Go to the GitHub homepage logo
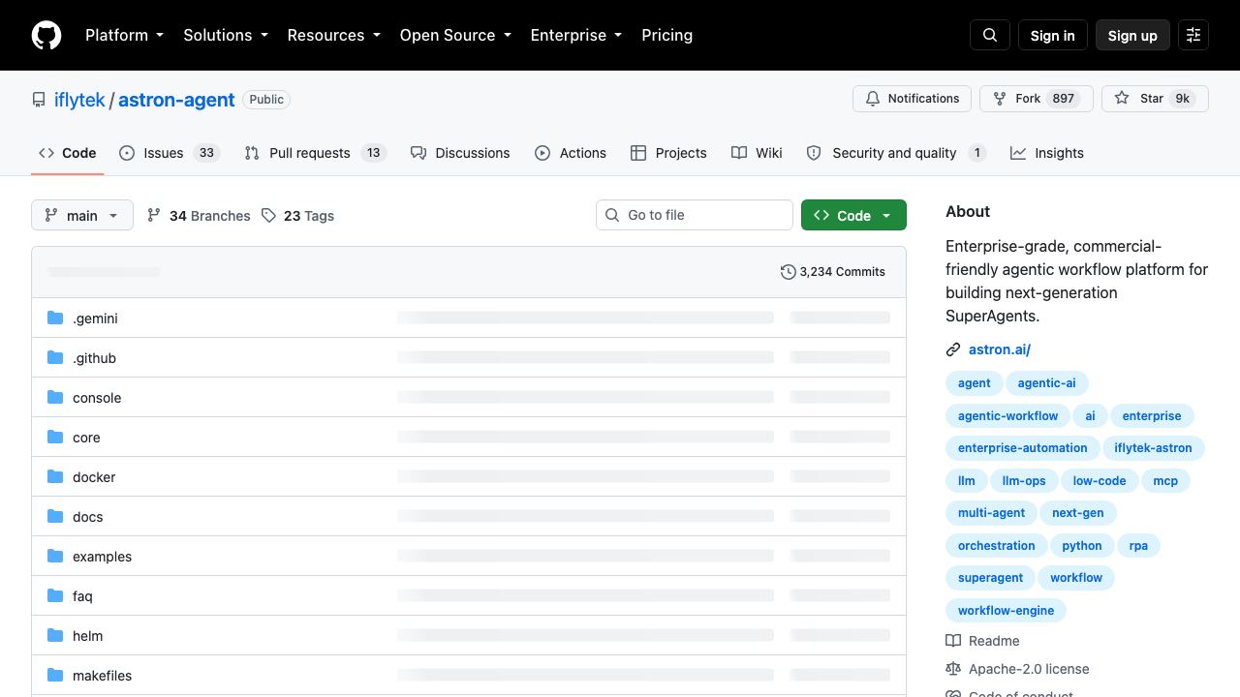 (x=46, y=35)
